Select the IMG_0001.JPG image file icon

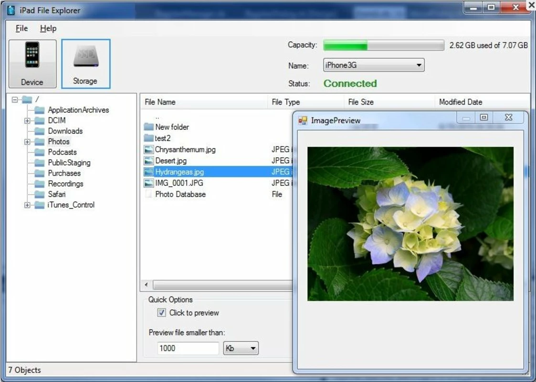click(x=149, y=183)
